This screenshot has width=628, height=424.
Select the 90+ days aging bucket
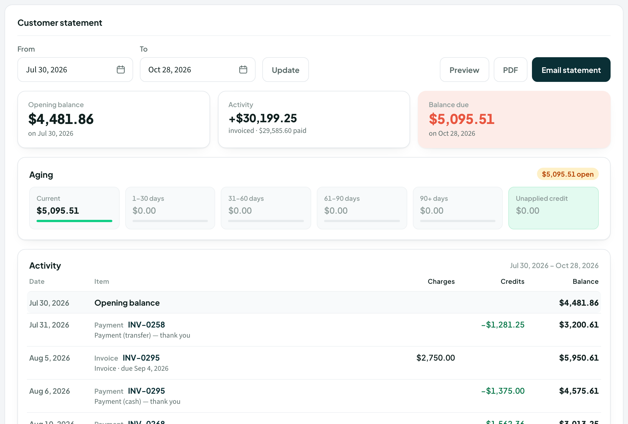(x=458, y=208)
